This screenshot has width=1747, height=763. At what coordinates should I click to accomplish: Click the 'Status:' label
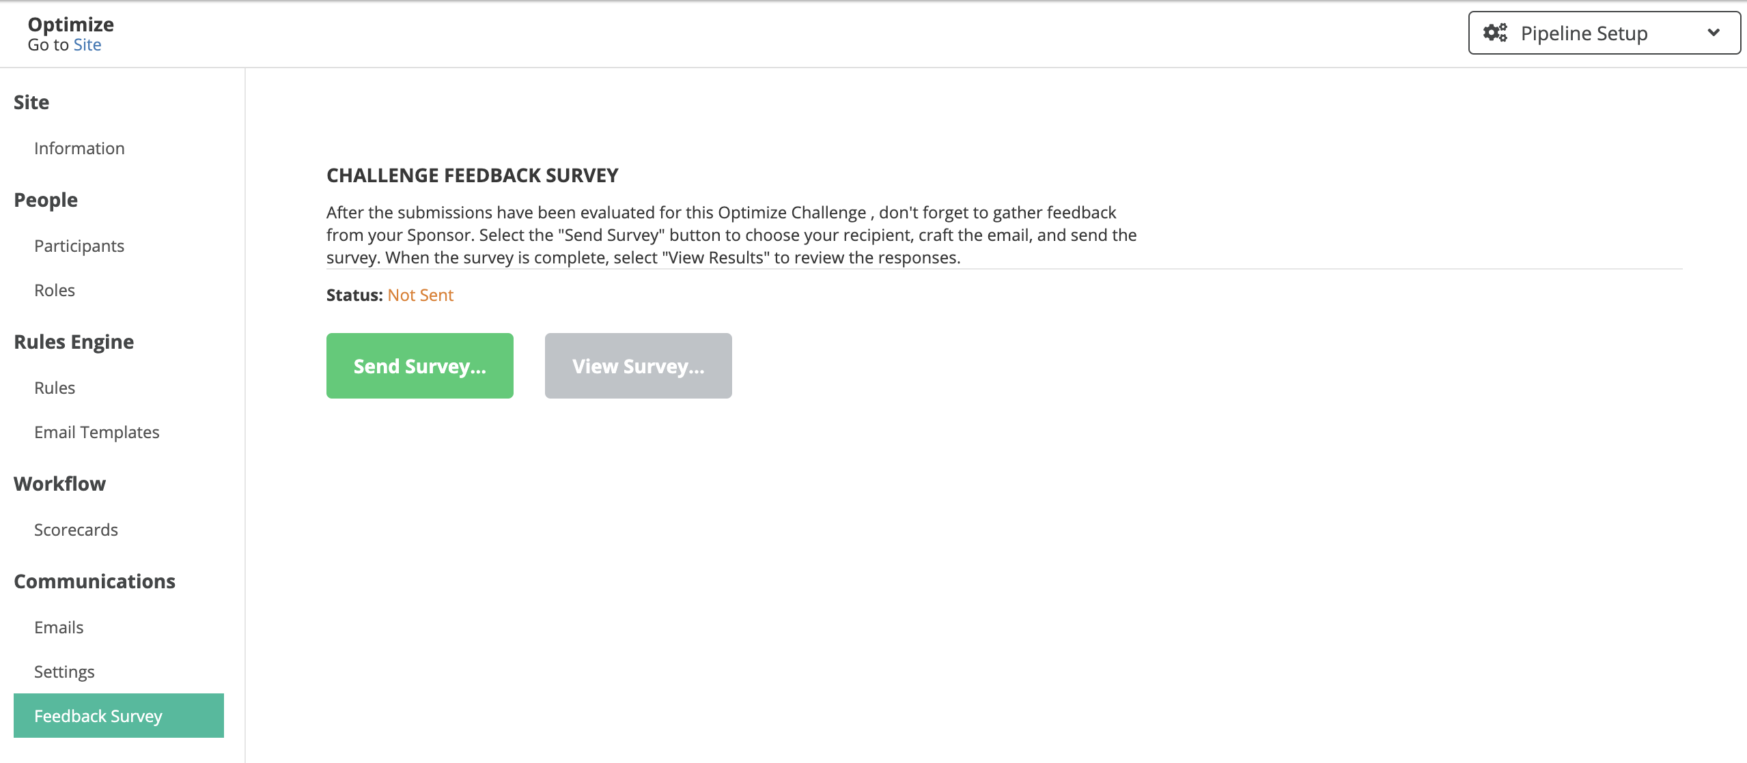pos(354,295)
